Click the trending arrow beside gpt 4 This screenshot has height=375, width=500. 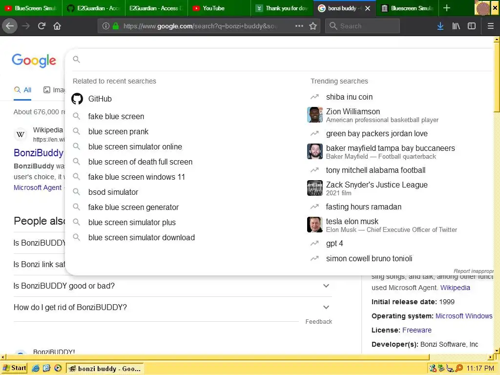pyautogui.click(x=314, y=243)
